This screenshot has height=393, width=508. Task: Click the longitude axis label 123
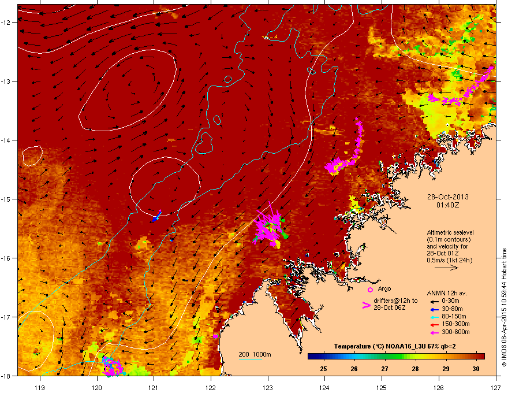pyautogui.click(x=268, y=387)
